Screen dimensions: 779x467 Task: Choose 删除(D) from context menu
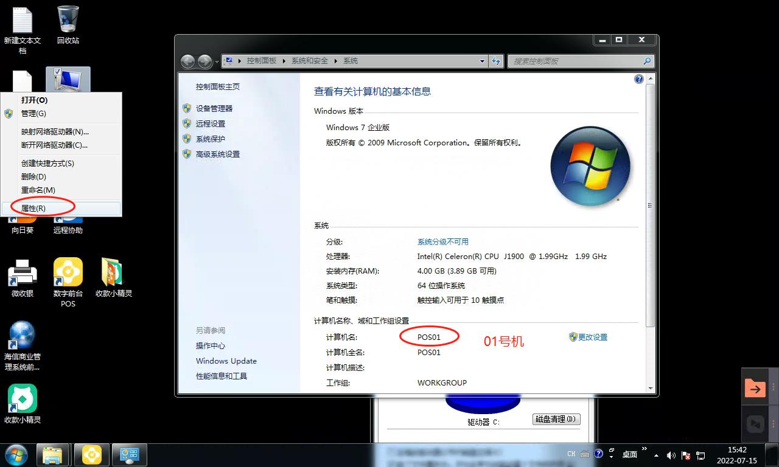[x=61, y=176]
